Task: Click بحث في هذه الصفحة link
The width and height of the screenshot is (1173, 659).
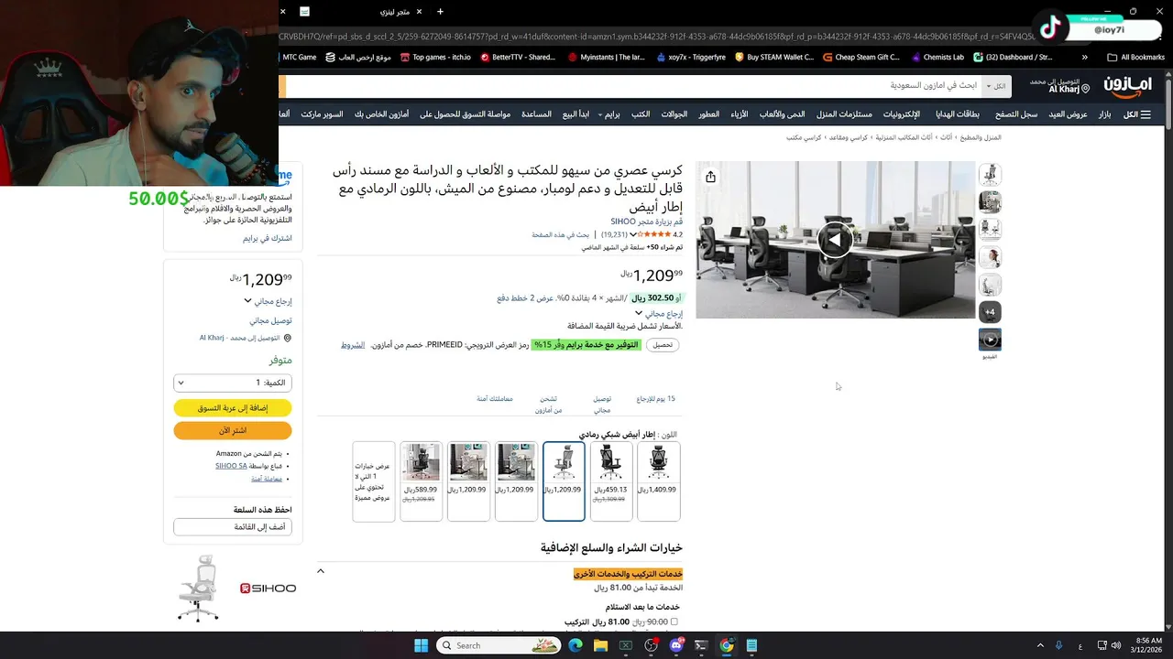Action: pos(561,235)
